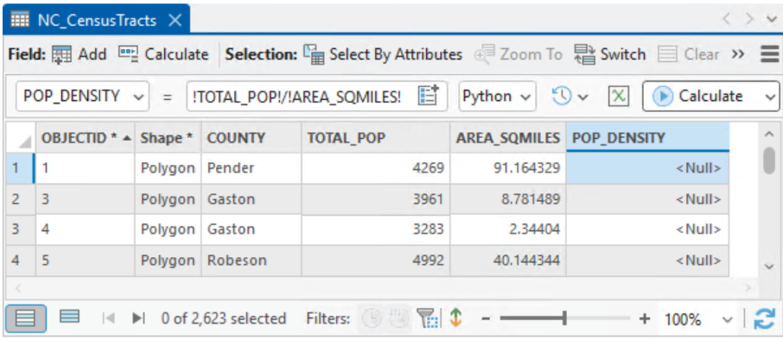
Task: Close the NC_CensusTracts tab
Action: click(x=175, y=21)
